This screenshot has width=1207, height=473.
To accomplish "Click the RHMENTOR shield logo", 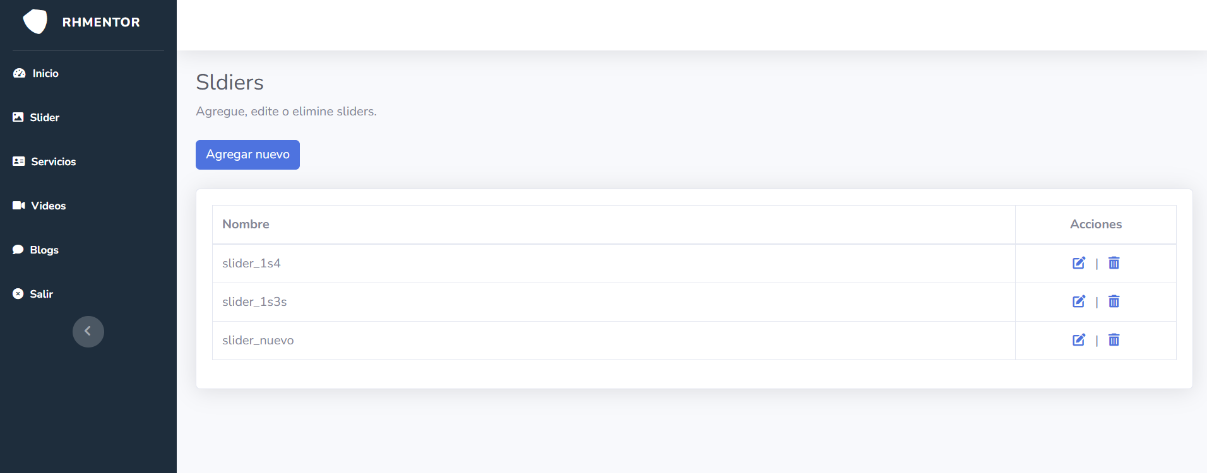I will coord(35,21).
